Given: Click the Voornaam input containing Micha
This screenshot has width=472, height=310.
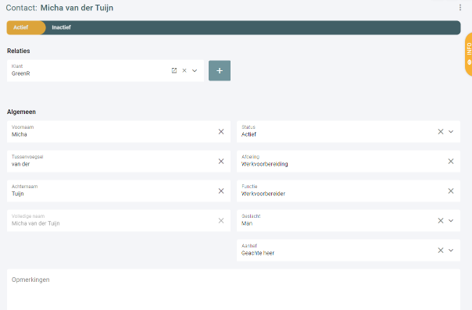Looking at the screenshot, I should click(x=112, y=131).
